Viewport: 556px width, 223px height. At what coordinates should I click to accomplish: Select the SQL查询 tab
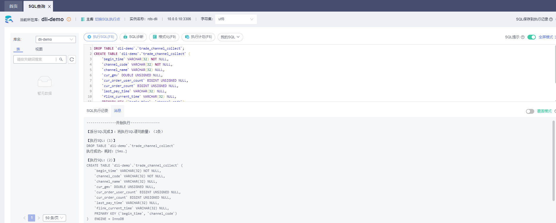(37, 6)
